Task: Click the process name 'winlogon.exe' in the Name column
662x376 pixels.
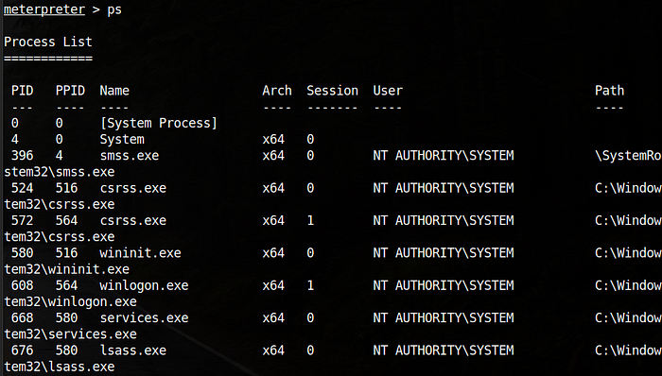Action: point(144,286)
